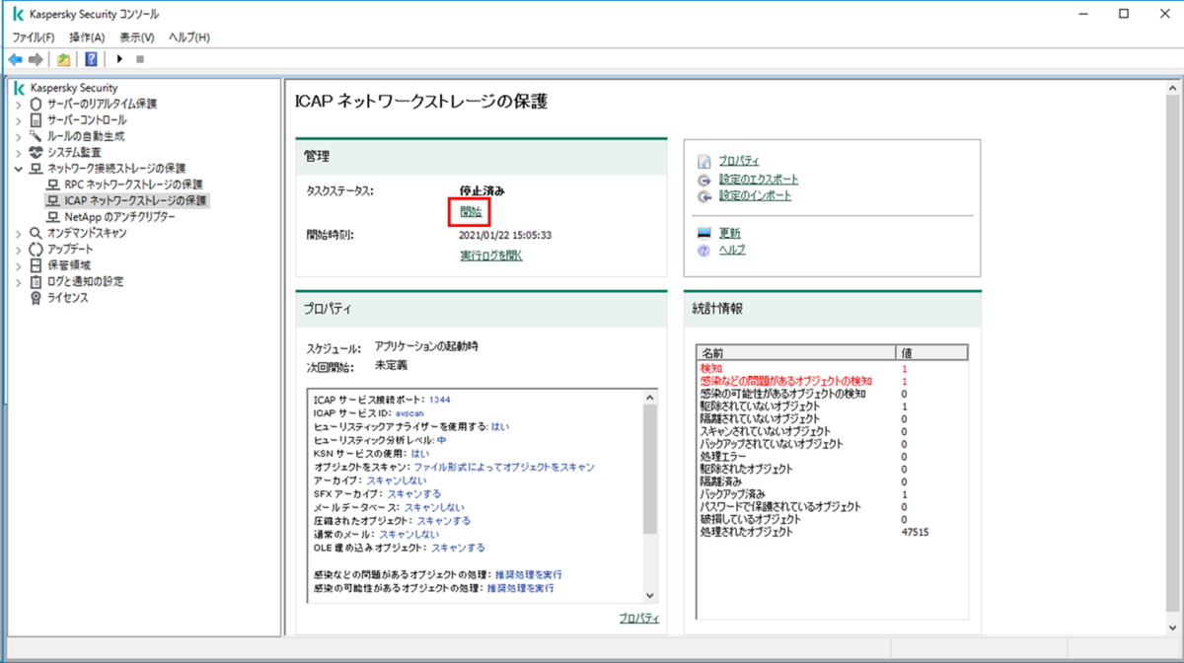Click the gear icon beside 設定のエクスポート
The width and height of the screenshot is (1184, 663).
(703, 180)
